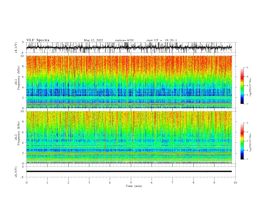This screenshot has width=265, height=205.
Task: Click the "-7" tick on the upper colorbar
Action: pos(247,104)
